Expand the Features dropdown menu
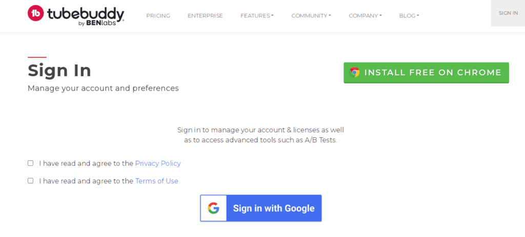This screenshot has height=237, width=525. [257, 16]
